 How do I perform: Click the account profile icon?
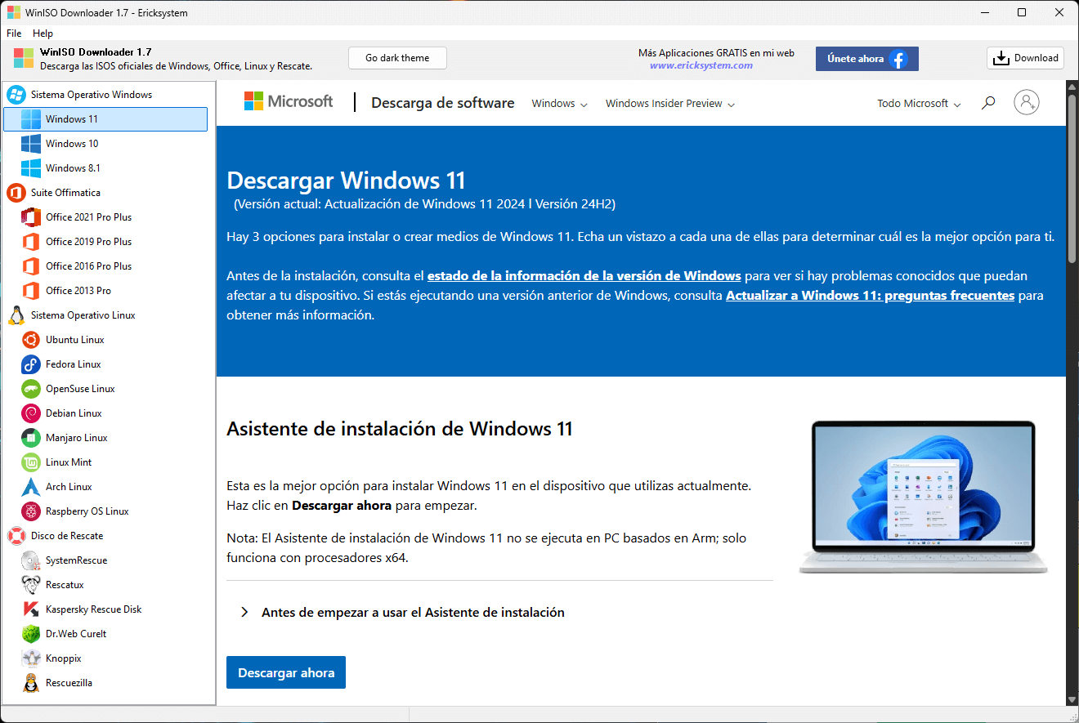click(1027, 102)
